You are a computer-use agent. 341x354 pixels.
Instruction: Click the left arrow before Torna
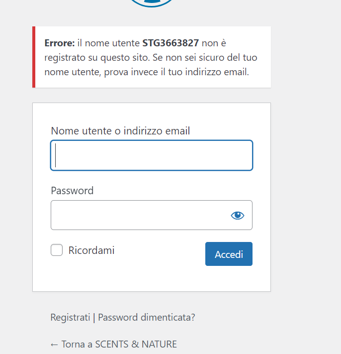coord(55,344)
